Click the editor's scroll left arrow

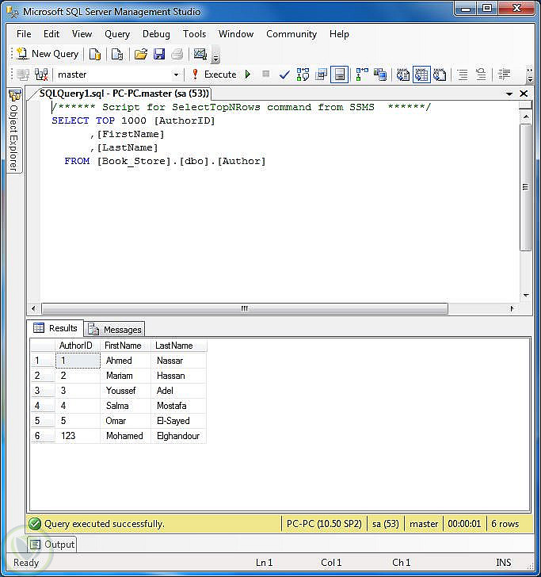click(33, 308)
